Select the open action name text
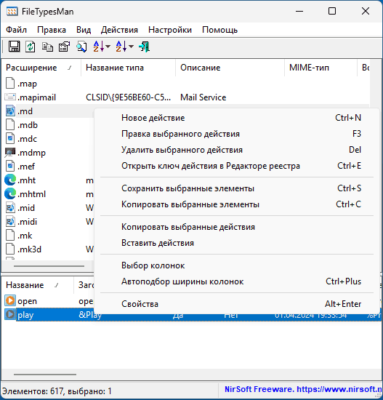383x400 pixels. (28, 301)
